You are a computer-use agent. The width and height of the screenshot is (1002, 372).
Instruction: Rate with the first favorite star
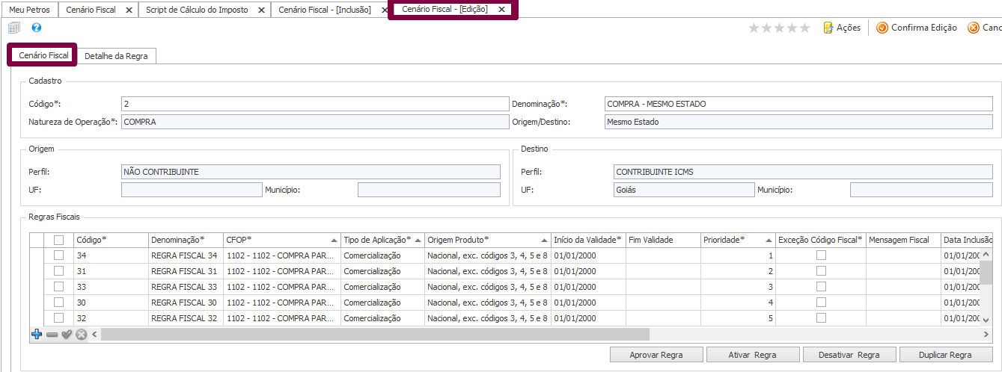point(754,28)
